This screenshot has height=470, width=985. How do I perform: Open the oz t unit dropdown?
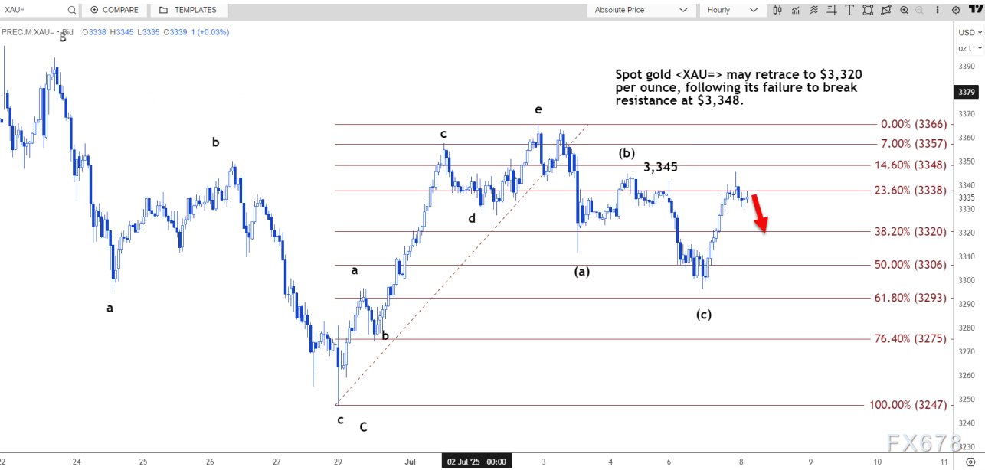[x=969, y=48]
